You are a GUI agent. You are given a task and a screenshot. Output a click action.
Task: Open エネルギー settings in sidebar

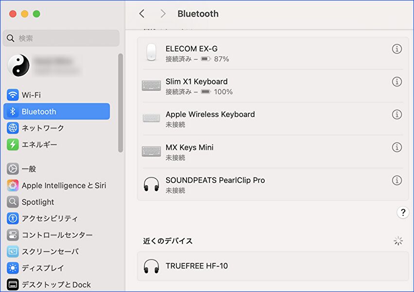(39, 145)
